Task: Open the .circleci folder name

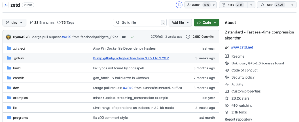Action: pos(19,48)
